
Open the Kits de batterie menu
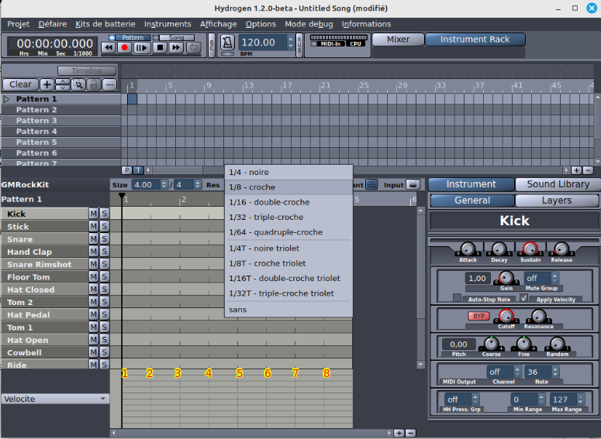click(x=105, y=24)
